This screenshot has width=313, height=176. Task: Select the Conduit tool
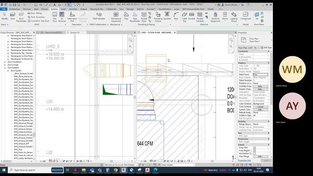[191, 16]
